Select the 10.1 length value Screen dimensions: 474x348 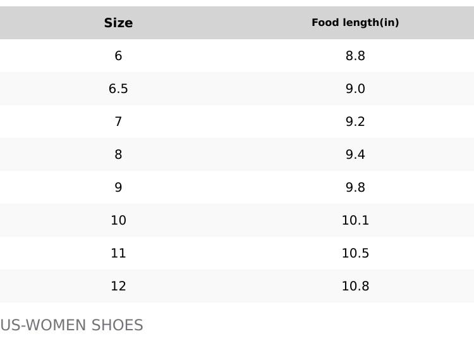(355, 220)
